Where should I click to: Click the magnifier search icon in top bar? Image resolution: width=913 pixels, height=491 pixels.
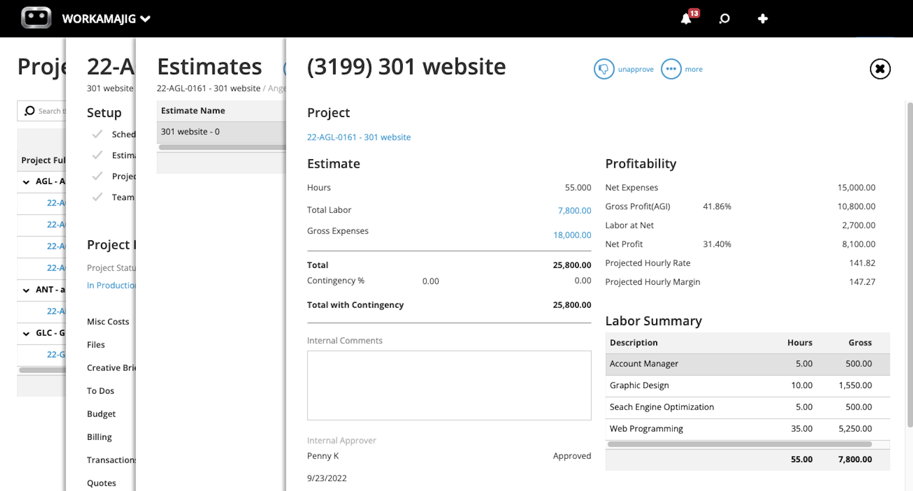pos(724,19)
